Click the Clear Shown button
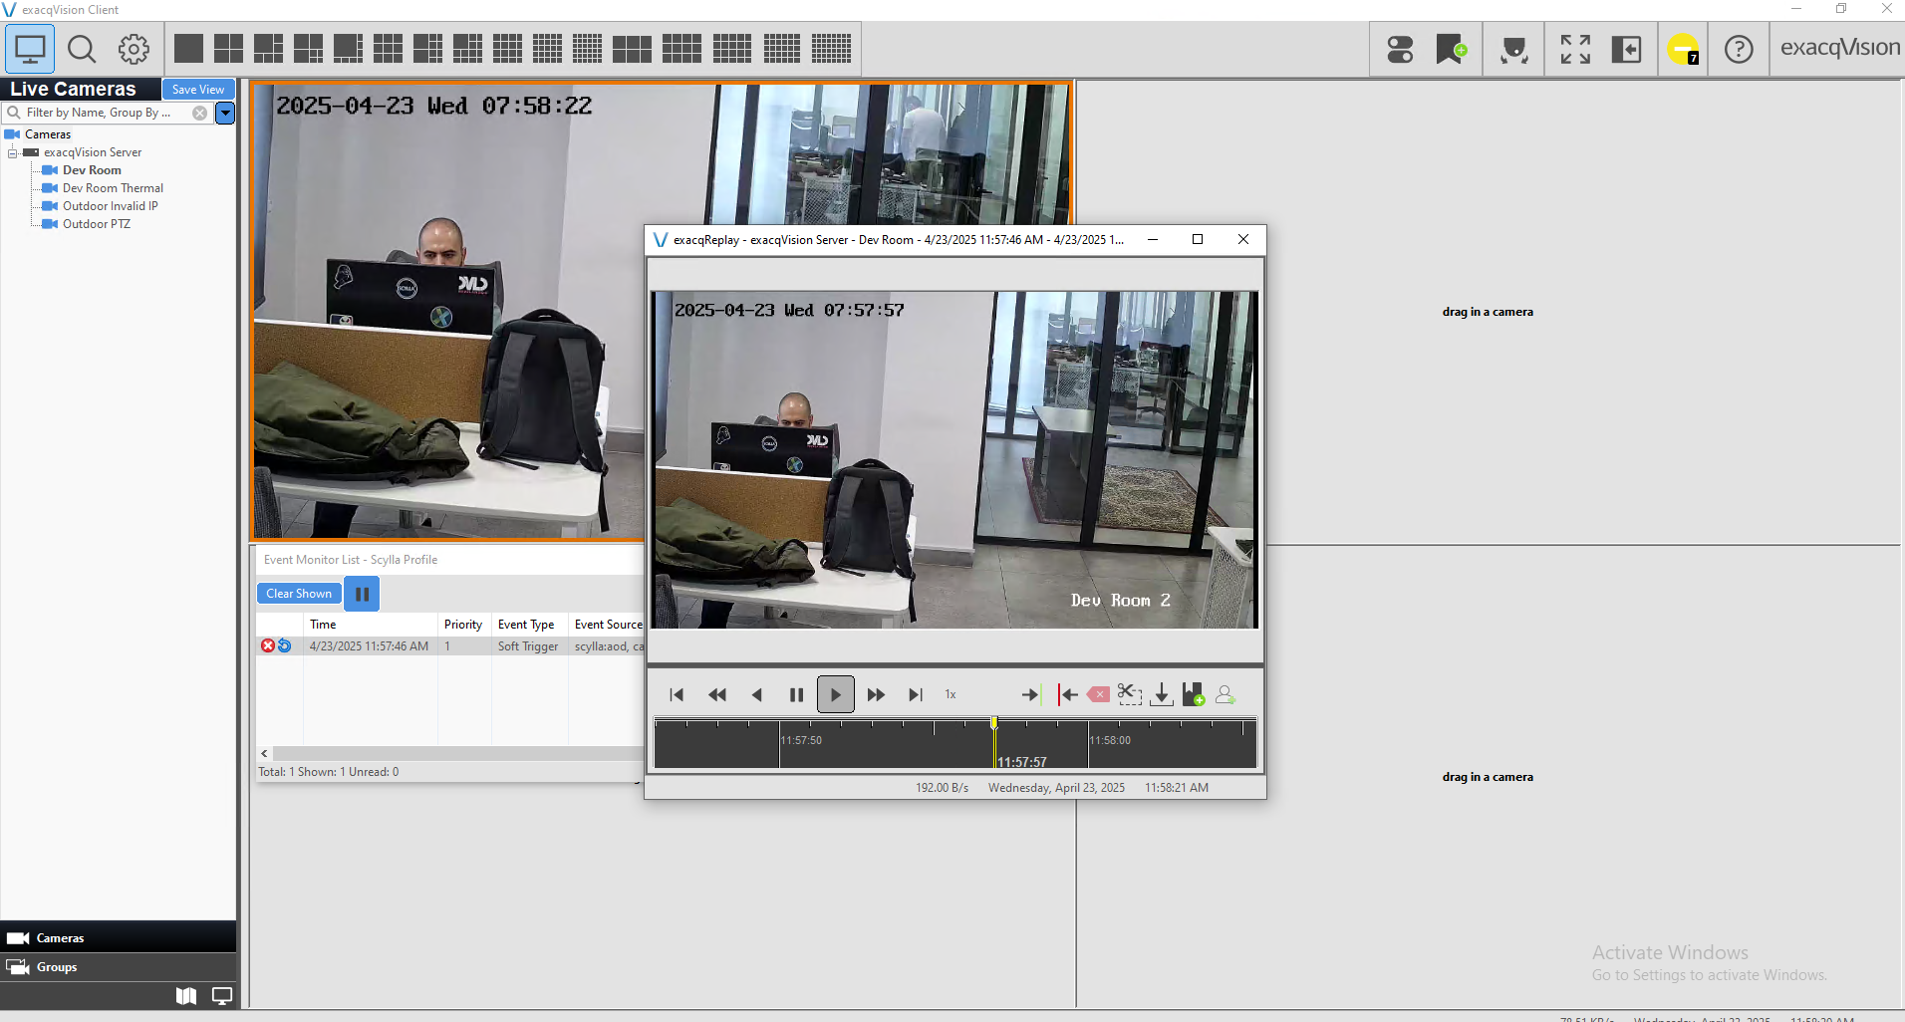 pos(299,594)
